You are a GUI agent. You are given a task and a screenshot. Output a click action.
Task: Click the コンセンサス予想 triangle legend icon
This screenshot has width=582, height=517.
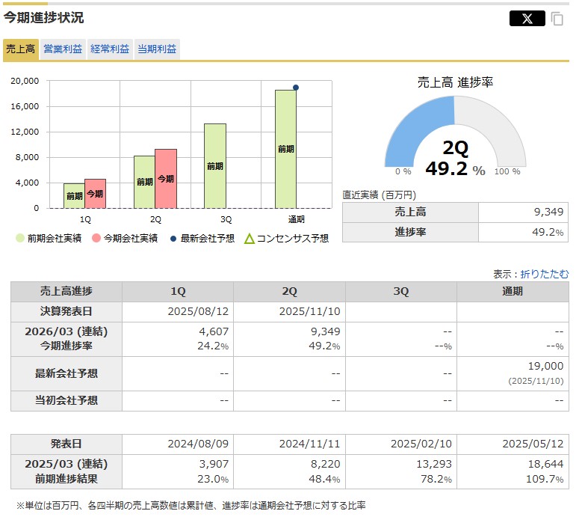click(250, 239)
